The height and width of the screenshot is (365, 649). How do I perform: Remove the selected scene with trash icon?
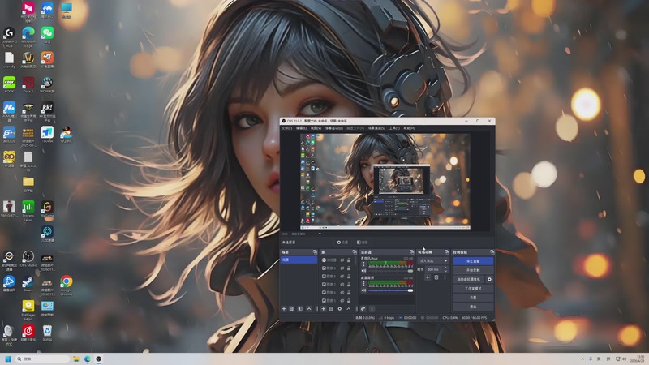(x=291, y=309)
